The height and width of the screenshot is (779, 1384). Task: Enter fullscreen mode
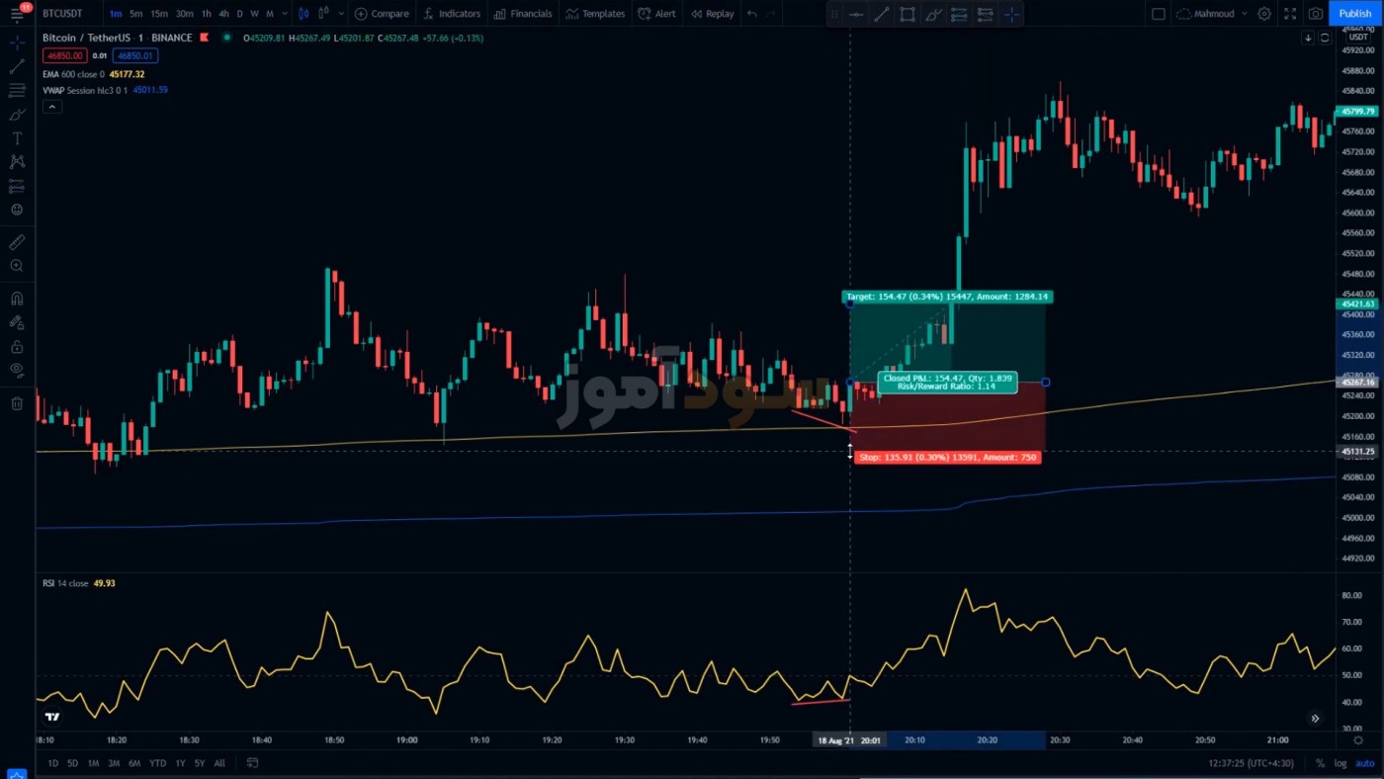pos(1290,14)
